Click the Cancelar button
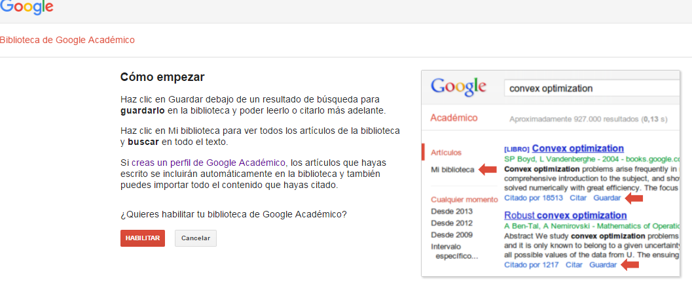The height and width of the screenshot is (284, 692). click(196, 238)
